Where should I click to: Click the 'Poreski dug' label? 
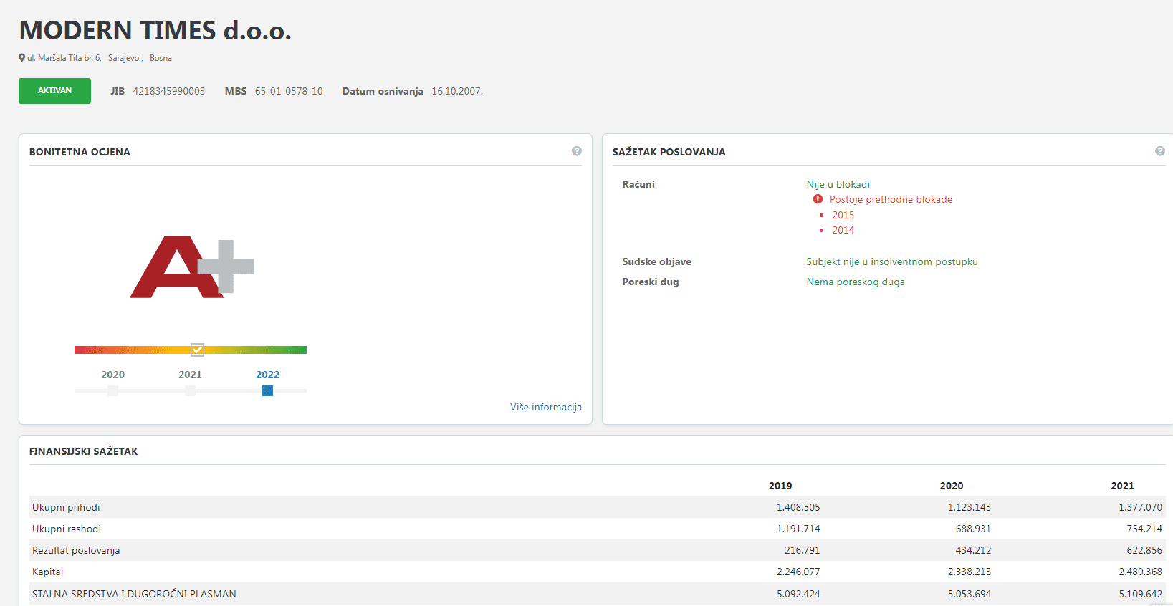(x=650, y=282)
